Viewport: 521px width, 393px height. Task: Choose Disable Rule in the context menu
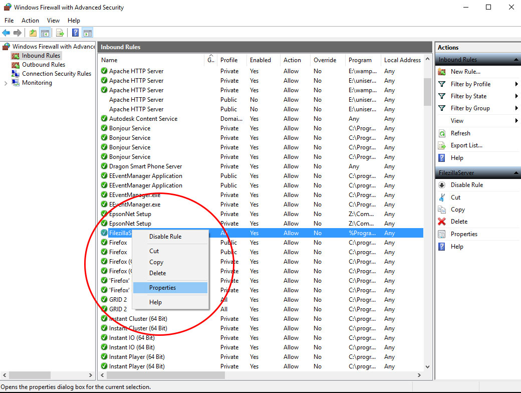point(170,237)
